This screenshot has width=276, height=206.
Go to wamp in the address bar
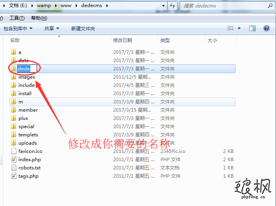click(44, 6)
